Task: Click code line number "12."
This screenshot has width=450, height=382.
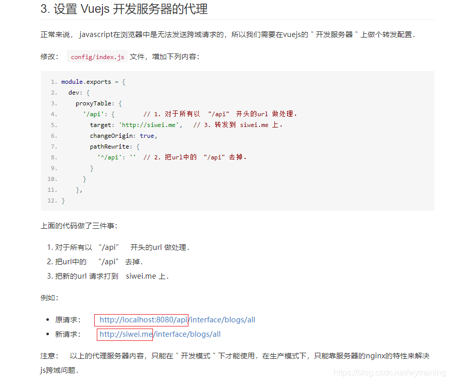Action: pos(52,201)
